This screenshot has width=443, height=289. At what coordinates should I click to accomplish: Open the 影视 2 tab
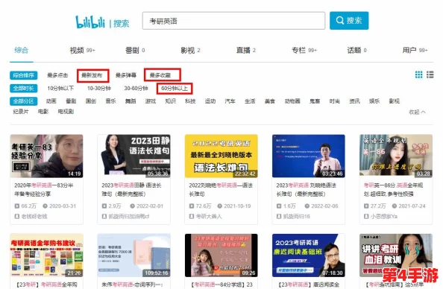tap(190, 50)
